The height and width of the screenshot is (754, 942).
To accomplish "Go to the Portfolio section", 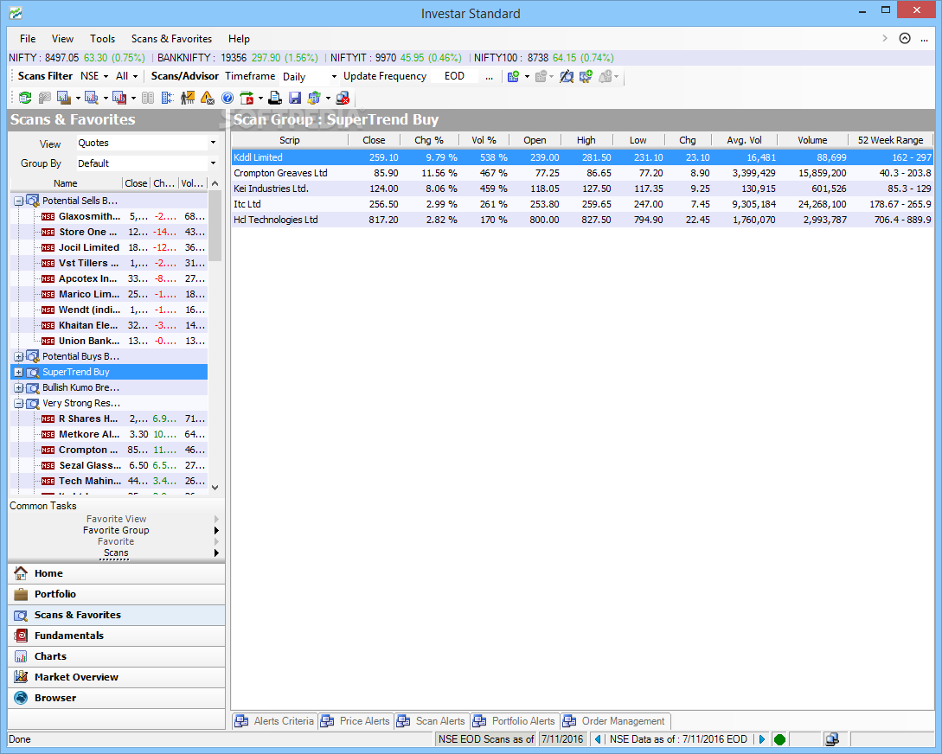I will (x=117, y=594).
